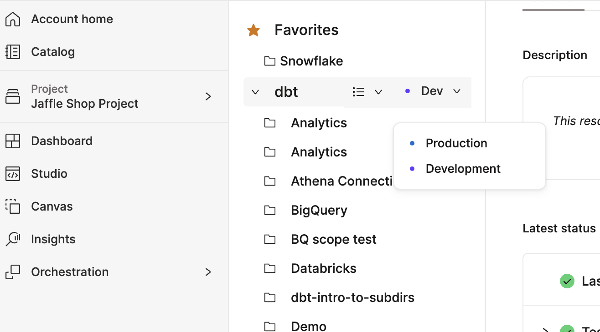This screenshot has width=600, height=332.
Task: Collapse the dbt favorites section
Action: 255,91
